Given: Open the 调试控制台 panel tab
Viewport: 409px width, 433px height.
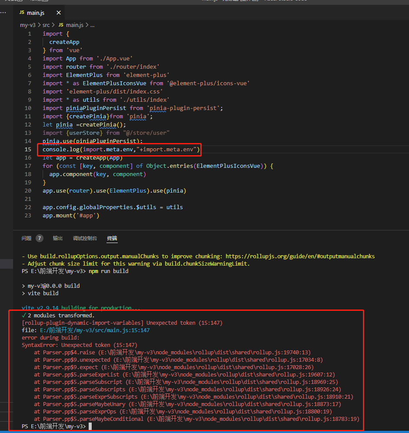Looking at the screenshot, I should (x=85, y=238).
